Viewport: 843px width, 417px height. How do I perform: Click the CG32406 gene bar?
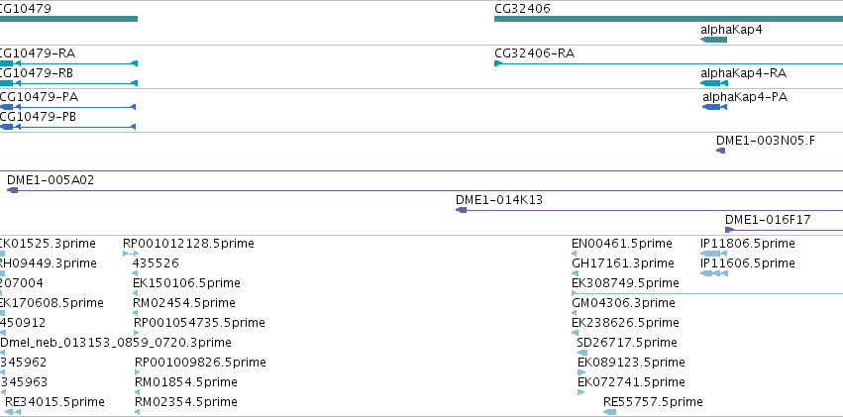tap(669, 19)
